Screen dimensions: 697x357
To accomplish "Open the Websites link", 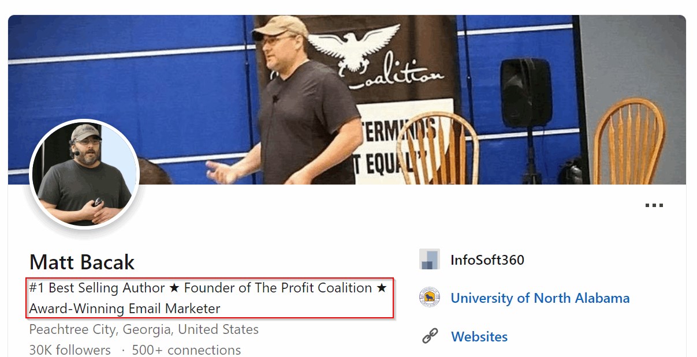I will 479,337.
